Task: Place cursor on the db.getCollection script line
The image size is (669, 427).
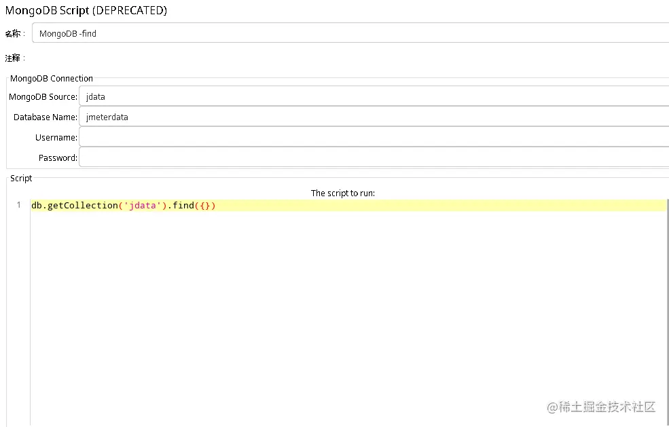Action: tap(122, 205)
